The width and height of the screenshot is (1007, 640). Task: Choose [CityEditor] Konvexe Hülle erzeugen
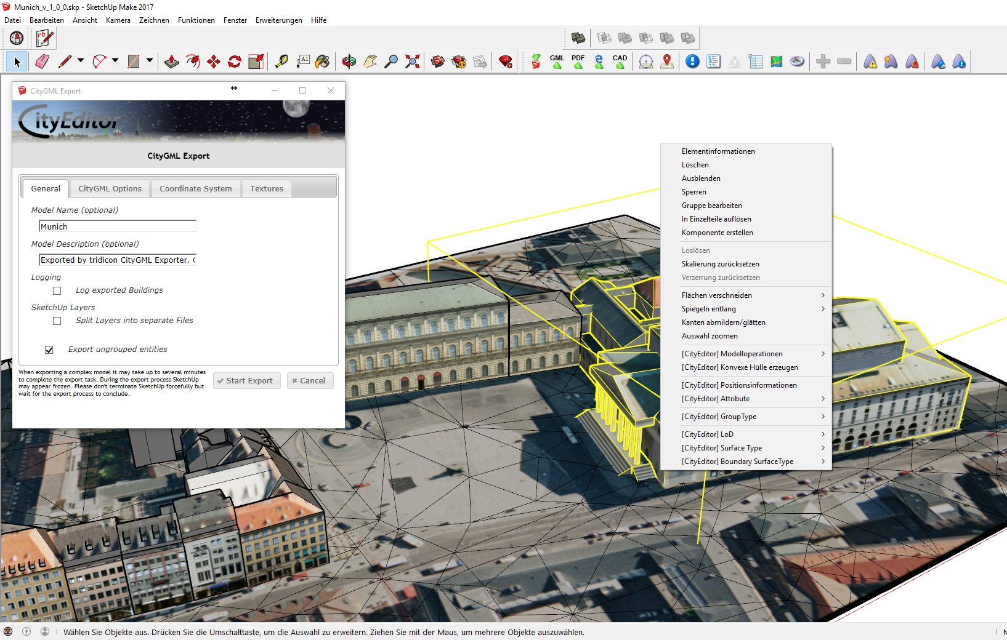point(746,367)
